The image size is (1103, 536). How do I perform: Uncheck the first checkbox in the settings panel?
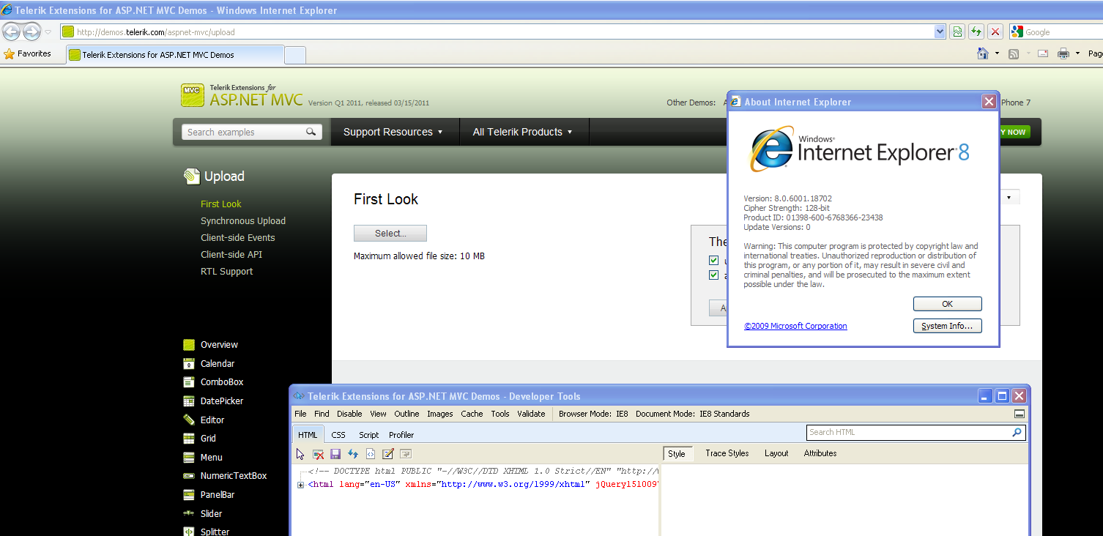(x=713, y=261)
